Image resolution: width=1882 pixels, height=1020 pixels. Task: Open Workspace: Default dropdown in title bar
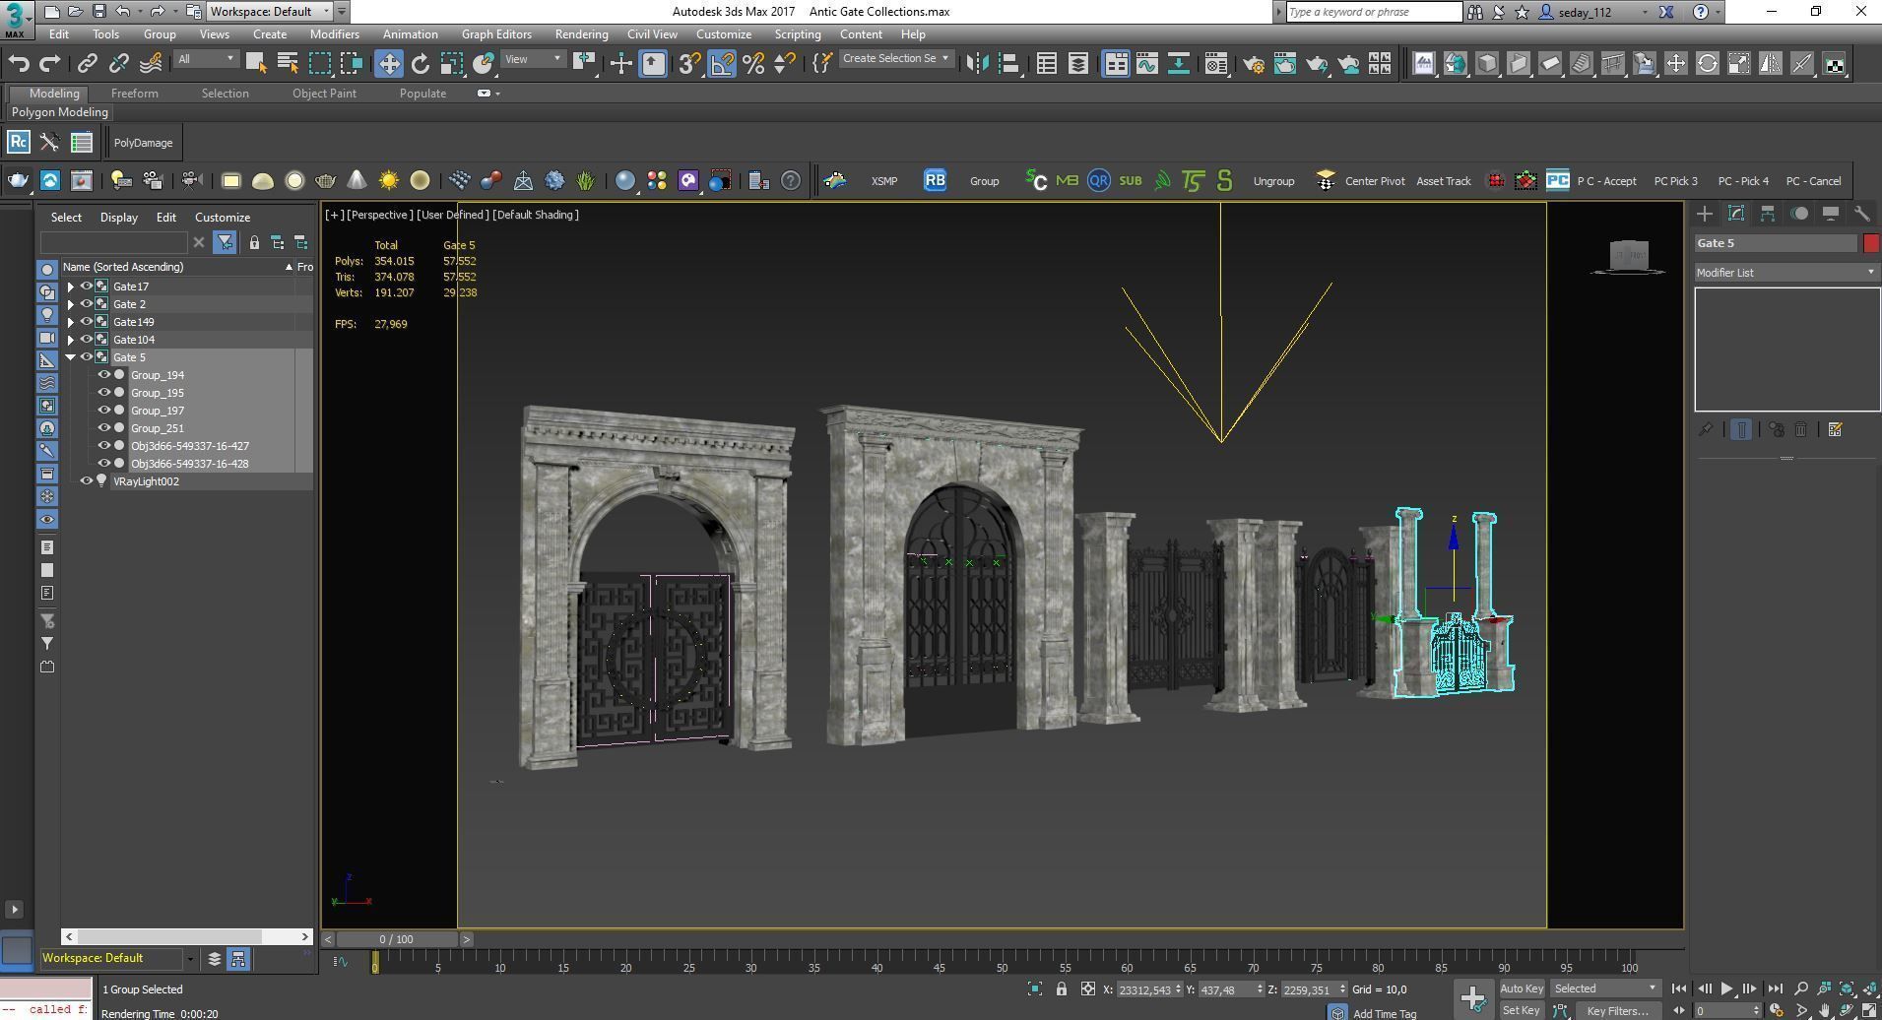point(269,12)
